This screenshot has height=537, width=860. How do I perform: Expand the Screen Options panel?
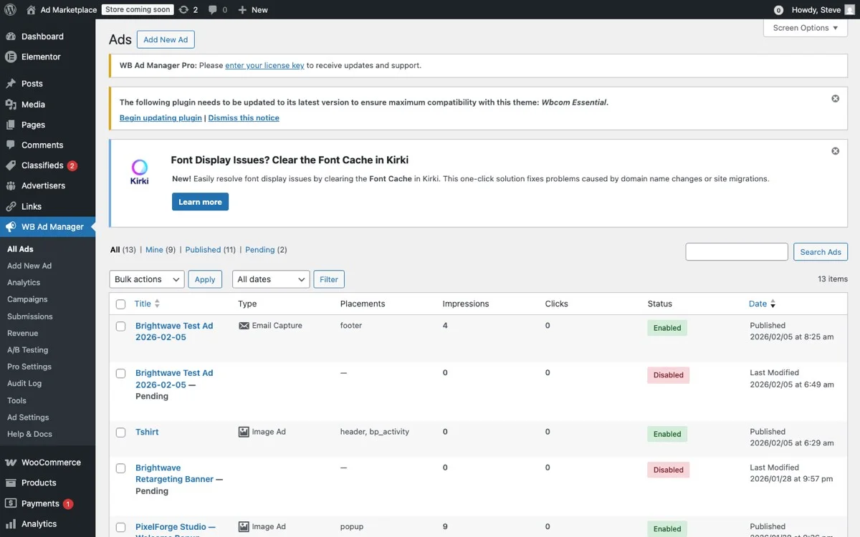click(x=804, y=27)
